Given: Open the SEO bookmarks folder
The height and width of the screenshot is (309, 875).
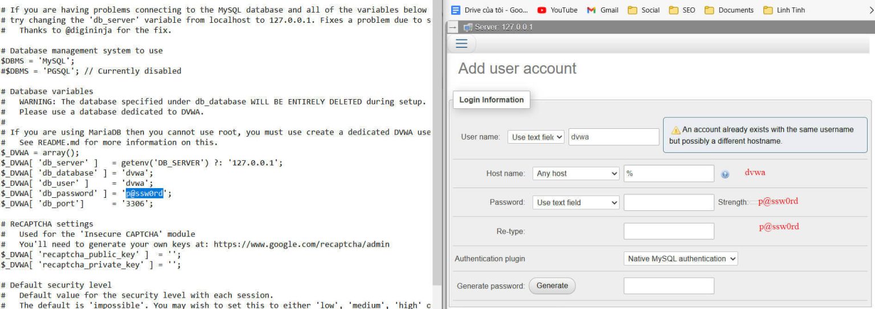Looking at the screenshot, I should coord(682,10).
